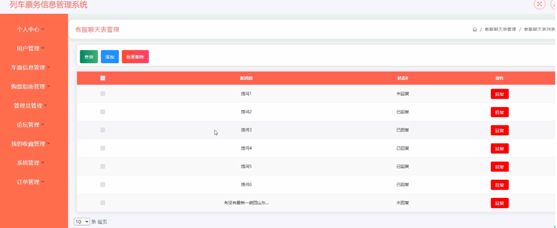This screenshot has width=557, height=228.
Task: Expand the 购票指南管理 sidebar menu
Action: [x=31, y=87]
